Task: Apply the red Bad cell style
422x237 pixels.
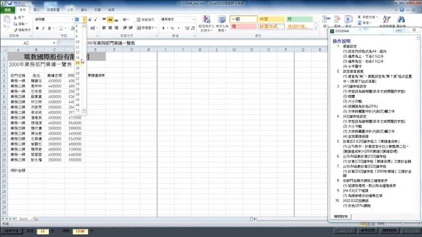Action: (243, 26)
